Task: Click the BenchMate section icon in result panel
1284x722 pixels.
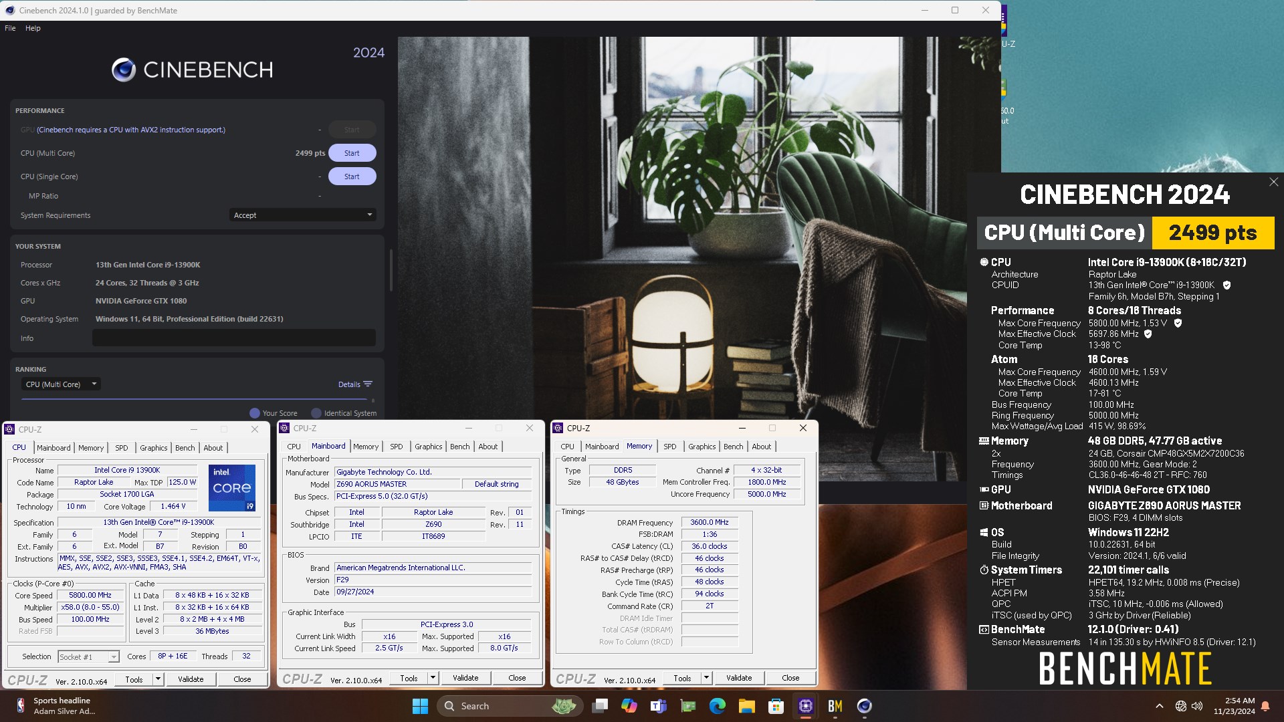Action: point(984,630)
